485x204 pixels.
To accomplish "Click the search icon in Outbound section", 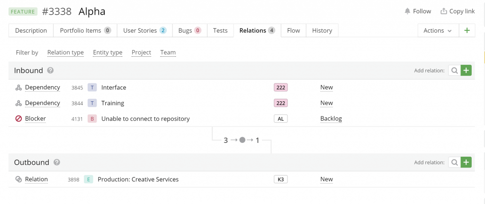I will 454,162.
